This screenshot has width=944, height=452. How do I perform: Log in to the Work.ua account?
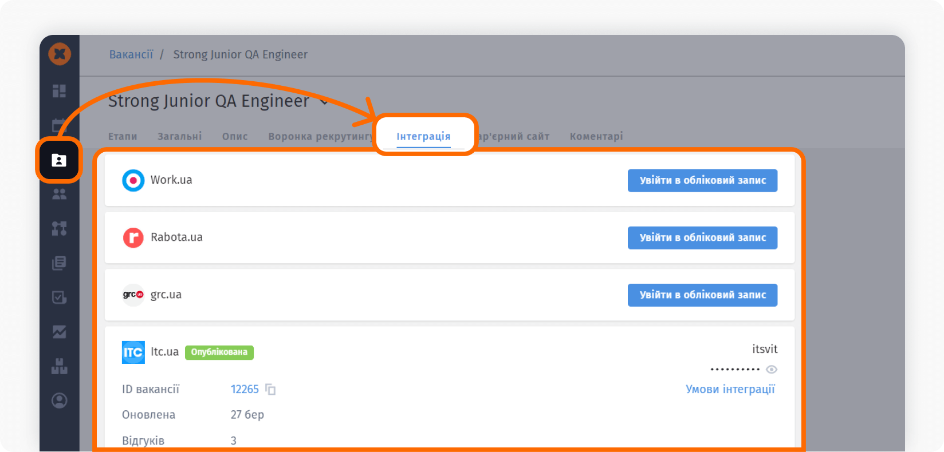[x=702, y=180]
